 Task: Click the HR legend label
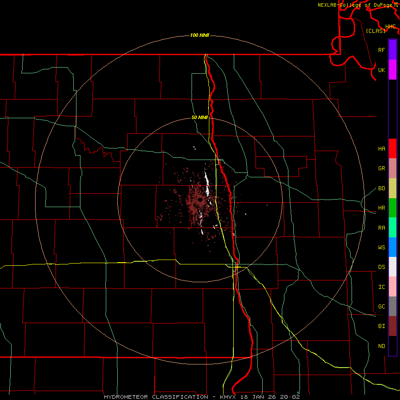point(381,208)
